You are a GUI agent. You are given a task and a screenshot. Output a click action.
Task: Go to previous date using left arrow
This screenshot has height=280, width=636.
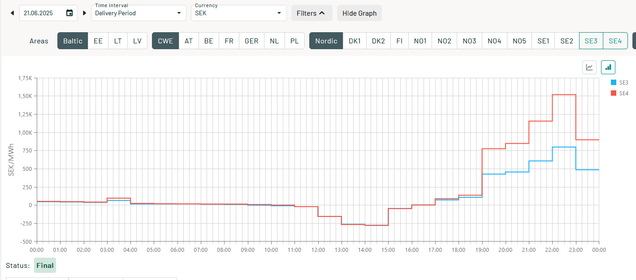coord(13,13)
